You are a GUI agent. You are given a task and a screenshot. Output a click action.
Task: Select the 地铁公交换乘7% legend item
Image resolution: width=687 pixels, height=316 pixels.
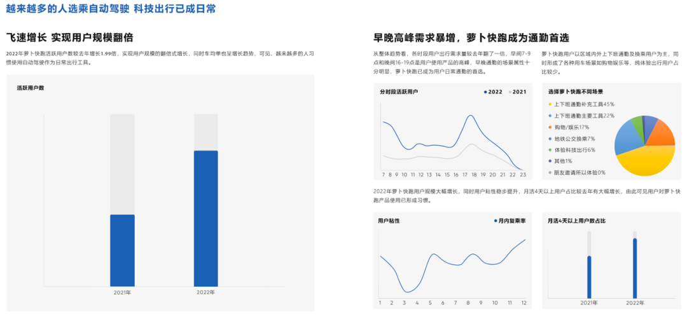pyautogui.click(x=574, y=139)
